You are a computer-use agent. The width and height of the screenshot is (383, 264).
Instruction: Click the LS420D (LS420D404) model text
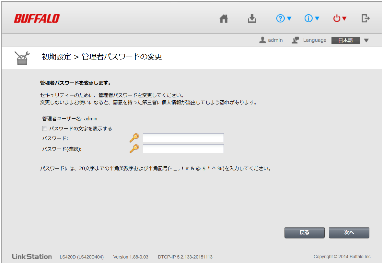82,257
